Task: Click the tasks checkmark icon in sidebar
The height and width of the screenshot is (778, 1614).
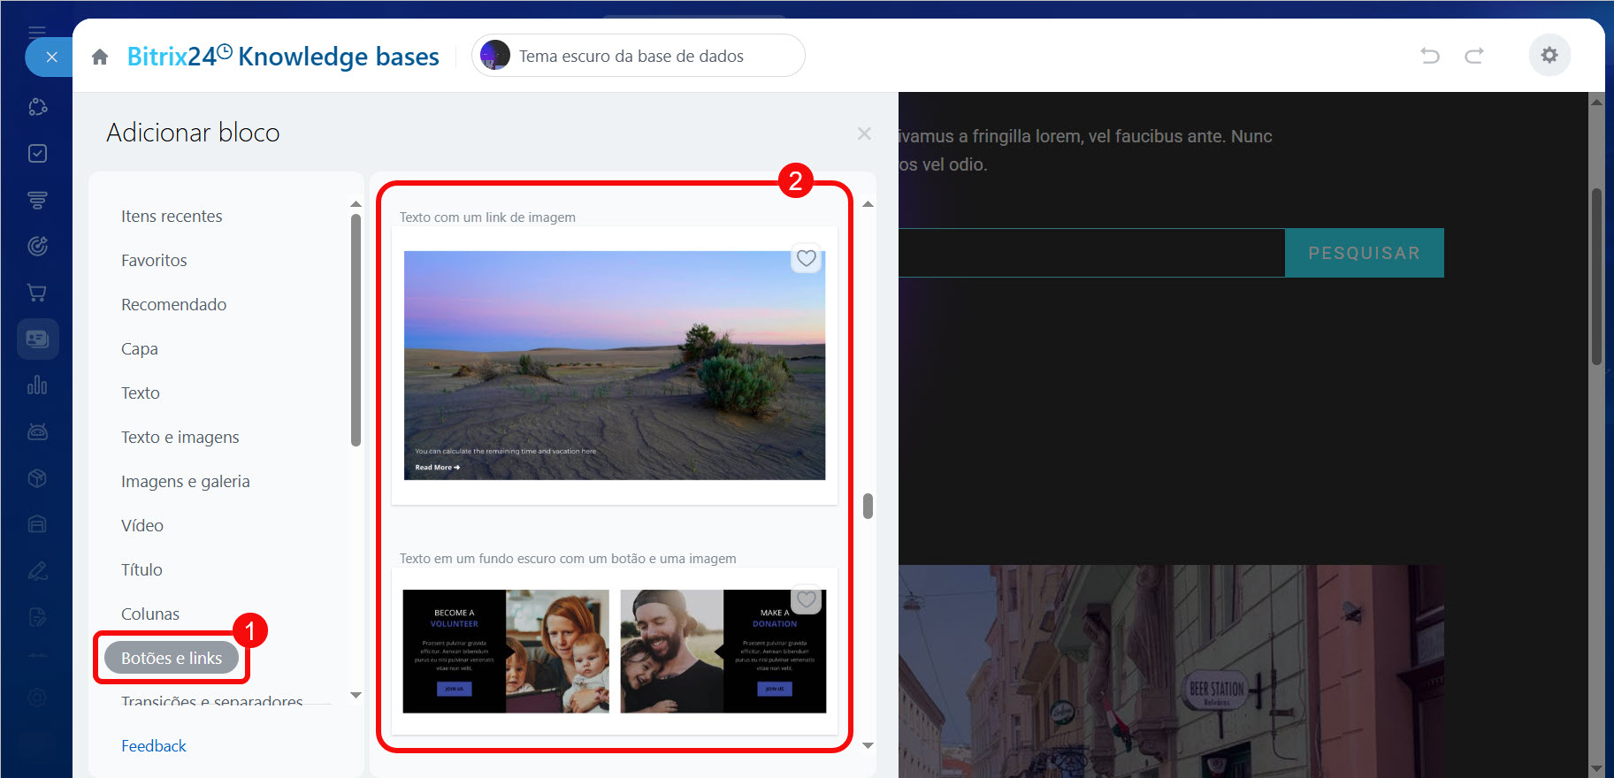Action: click(37, 154)
